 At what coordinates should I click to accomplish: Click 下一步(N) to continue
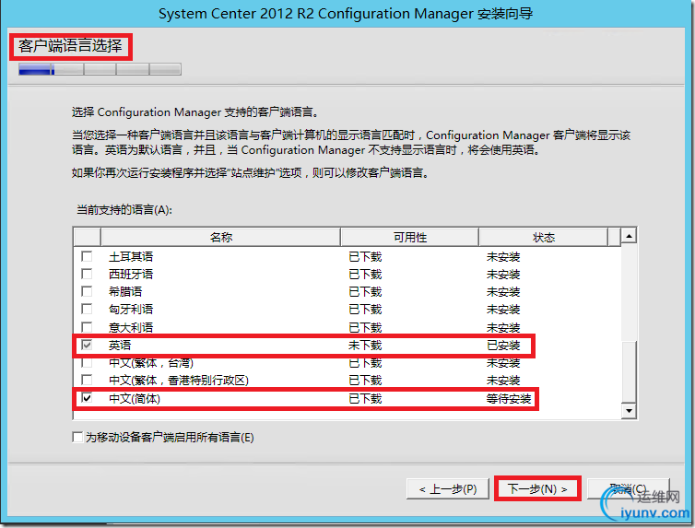point(537,489)
